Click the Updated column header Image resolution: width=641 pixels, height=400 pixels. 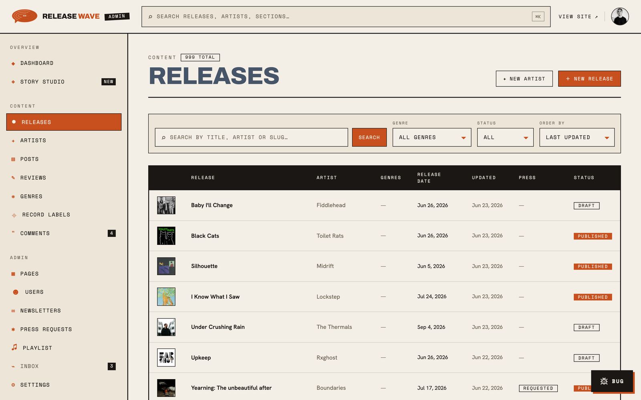(484, 178)
